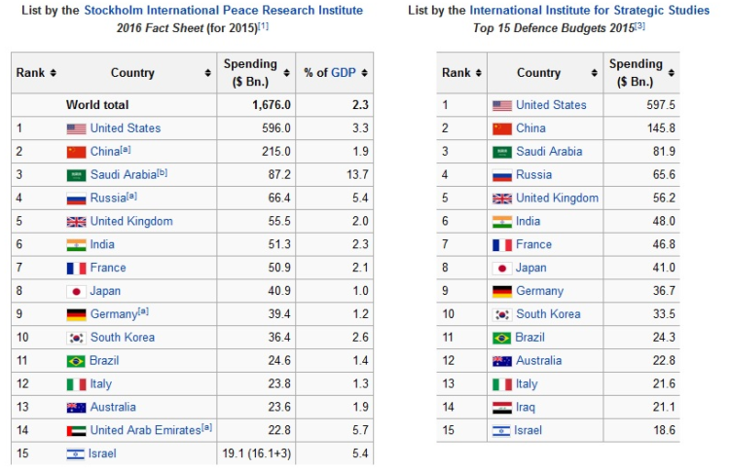Open footnote [a] beside Russia
This screenshot has height=470, width=730.
click(131, 196)
